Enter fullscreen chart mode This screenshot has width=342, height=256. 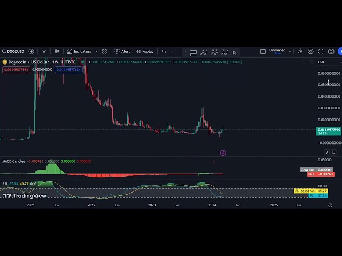click(321, 52)
